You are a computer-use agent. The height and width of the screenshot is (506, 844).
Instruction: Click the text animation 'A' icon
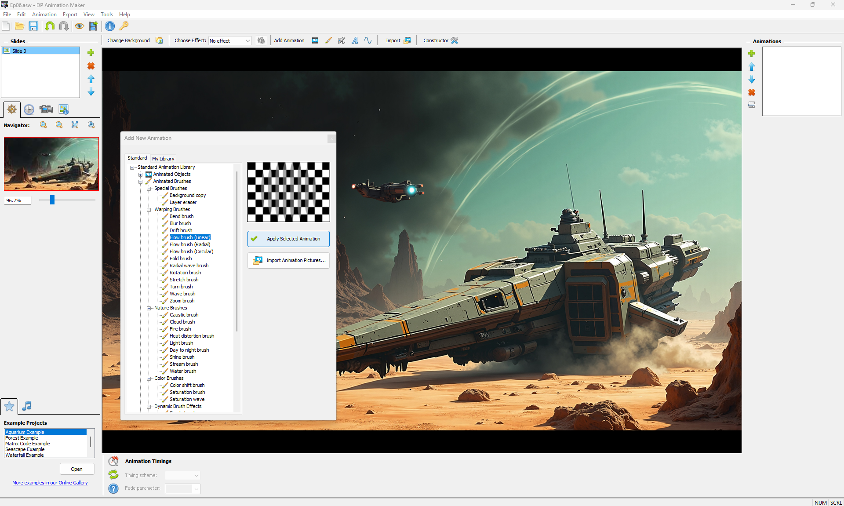(355, 40)
